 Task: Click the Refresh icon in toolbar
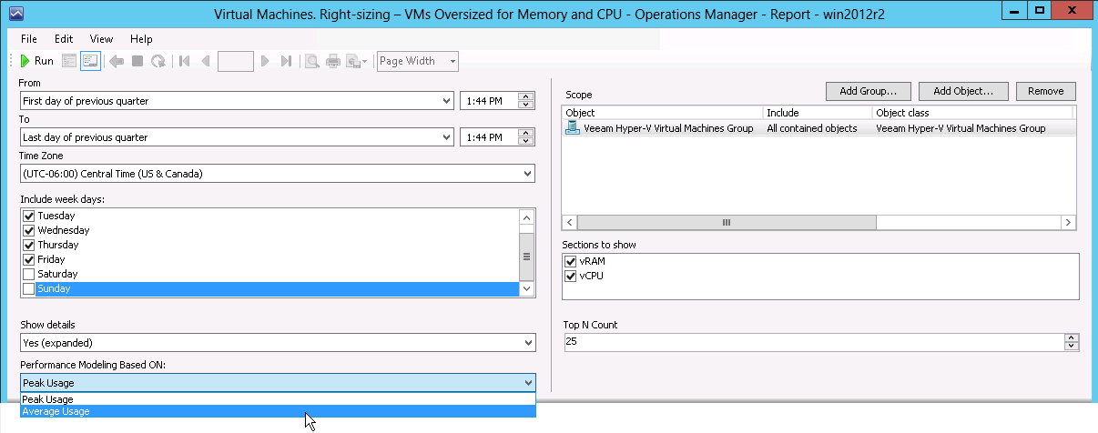click(158, 61)
